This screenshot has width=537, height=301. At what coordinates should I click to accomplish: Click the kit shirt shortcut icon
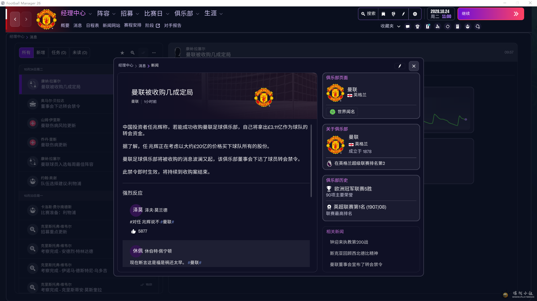tap(417, 27)
